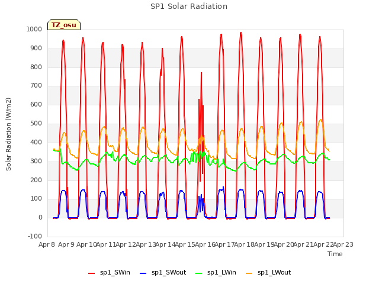The image size is (379, 284).
Task: Click the Apr 8 x-axis tick label
Action: (47, 244)
